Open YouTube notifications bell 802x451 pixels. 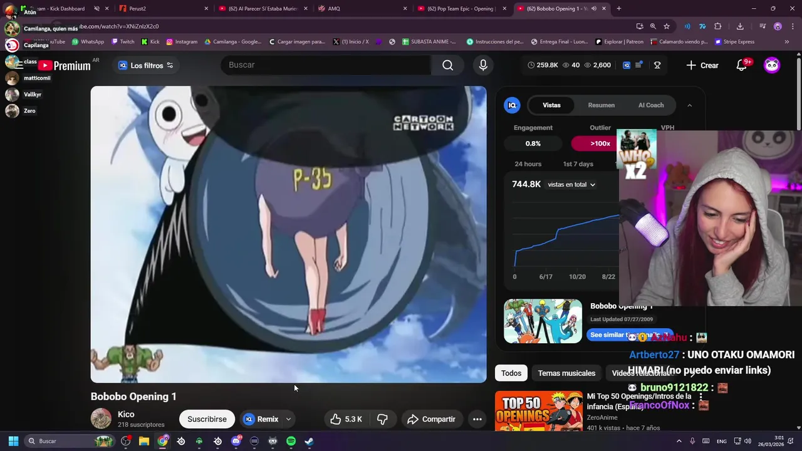[x=742, y=65]
